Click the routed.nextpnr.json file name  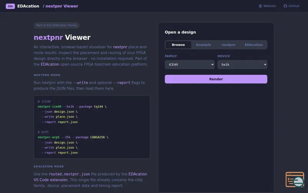69,174
